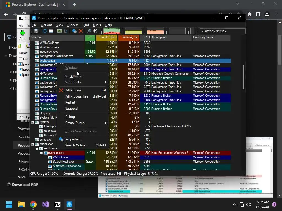
Task: Open File Explorer from the taskbar
Action: (x=21, y=204)
